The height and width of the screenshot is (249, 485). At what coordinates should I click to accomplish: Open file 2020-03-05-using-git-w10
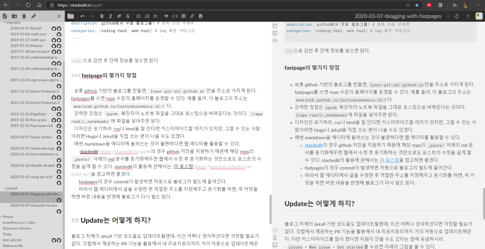31,177
